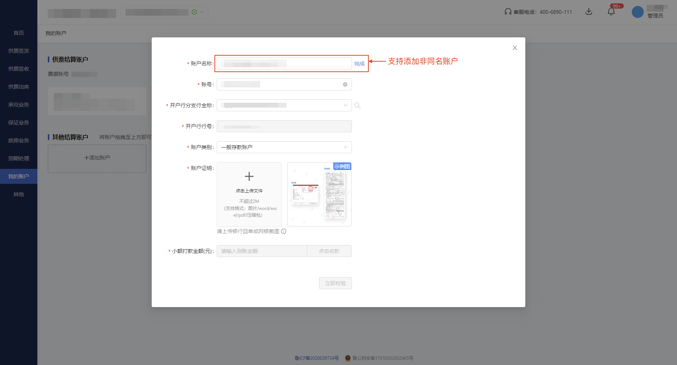This screenshot has width=677, height=365.
Task: Select 质押业务 in the left sidebar
Action: (19, 140)
